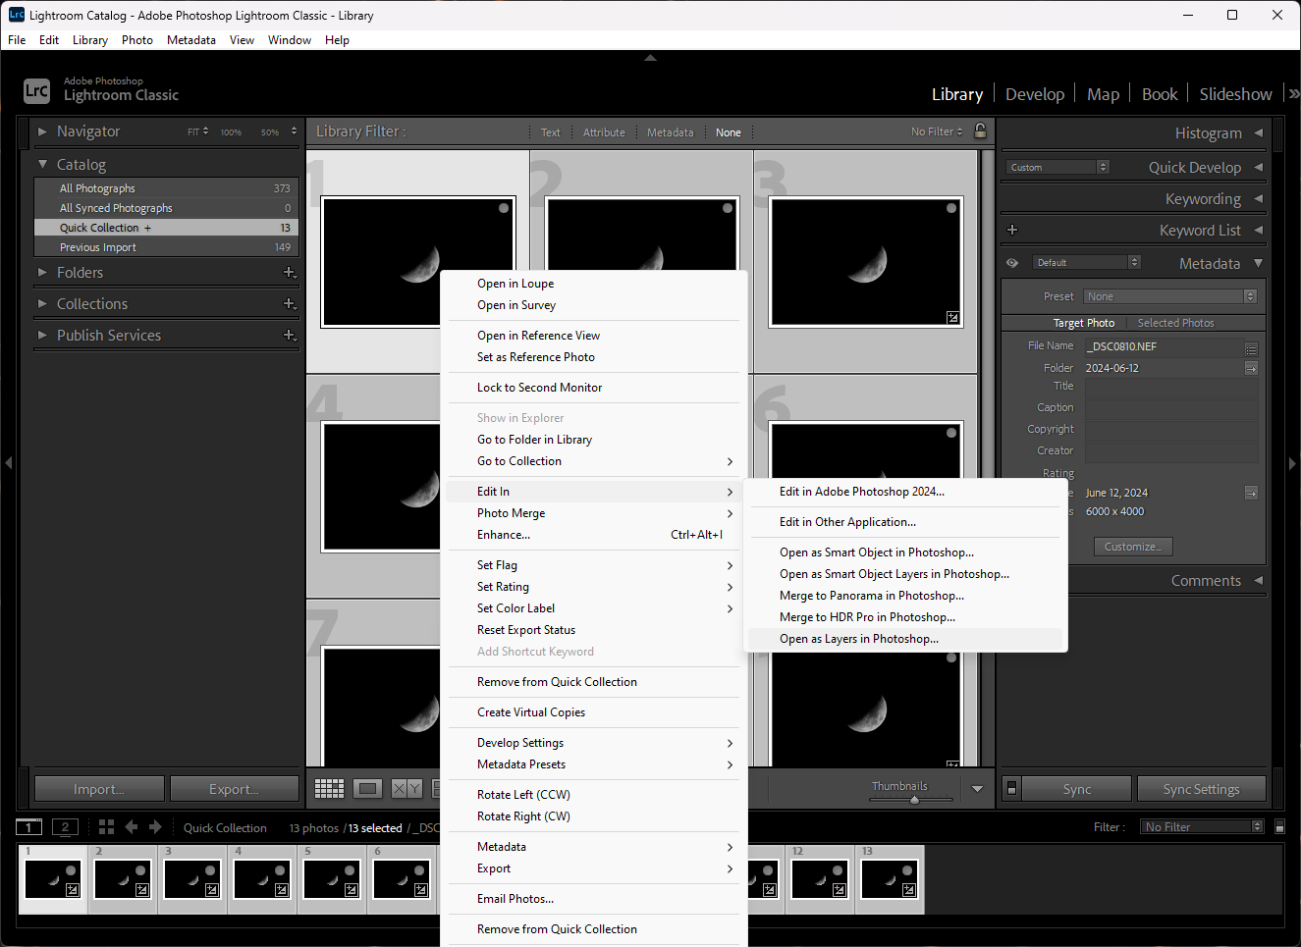
Task: Toggle the Sync auto-sync switch
Action: (x=1011, y=788)
